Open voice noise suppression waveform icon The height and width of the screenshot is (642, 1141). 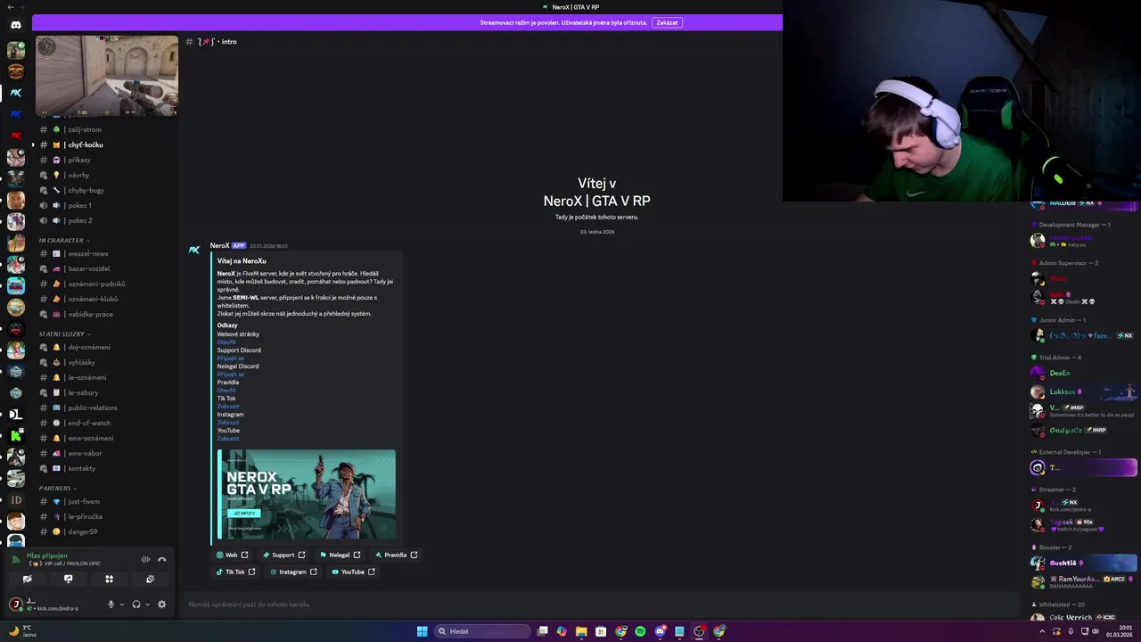pos(145,559)
